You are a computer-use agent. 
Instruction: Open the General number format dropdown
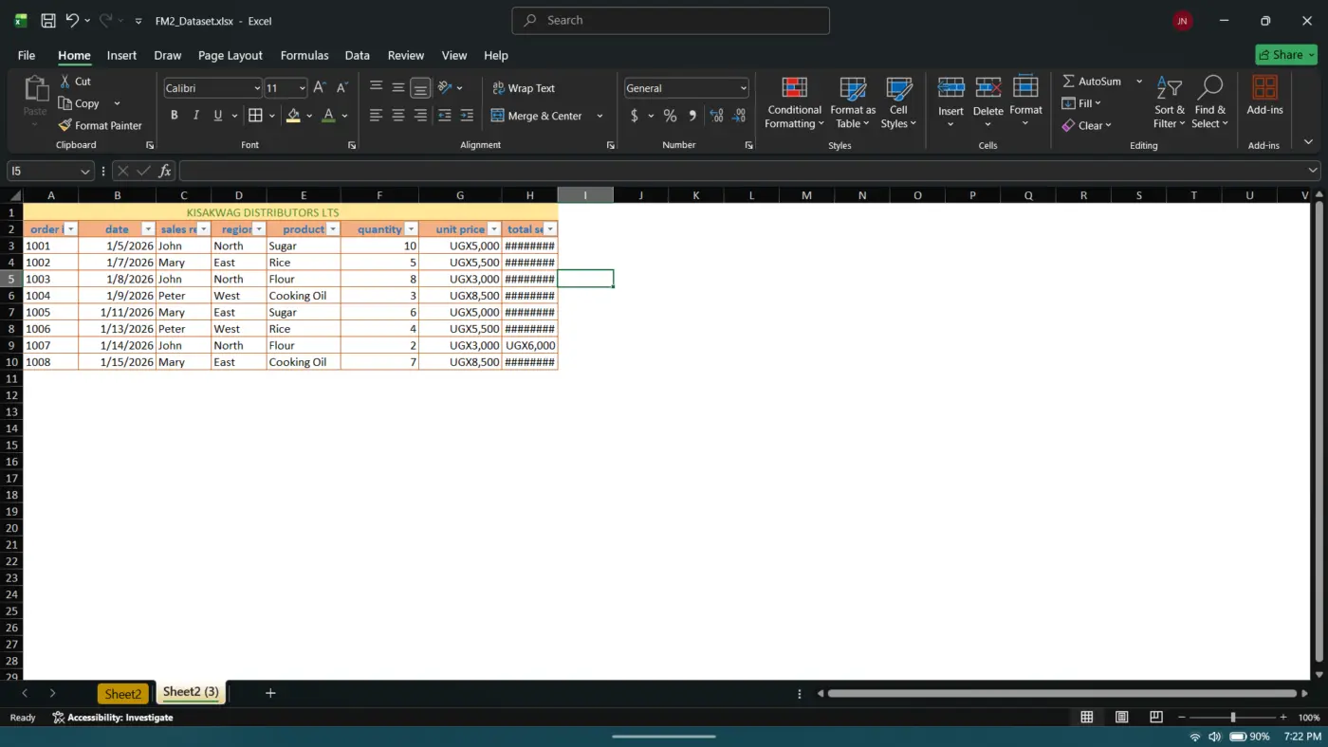[743, 88]
